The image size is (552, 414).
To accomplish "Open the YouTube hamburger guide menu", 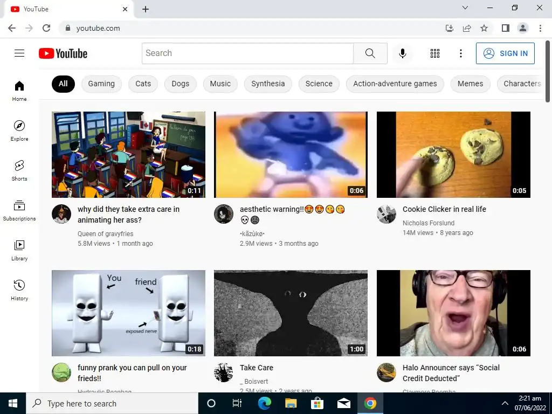I will coord(19,53).
